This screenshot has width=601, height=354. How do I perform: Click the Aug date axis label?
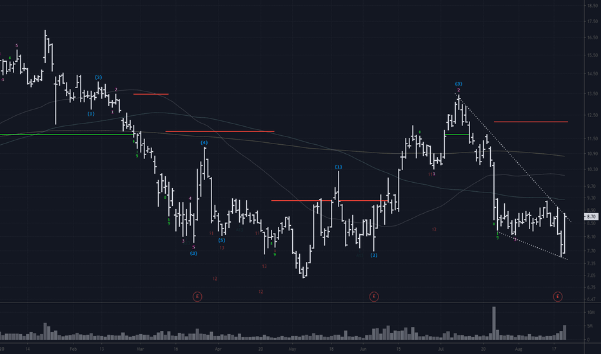[518, 349]
